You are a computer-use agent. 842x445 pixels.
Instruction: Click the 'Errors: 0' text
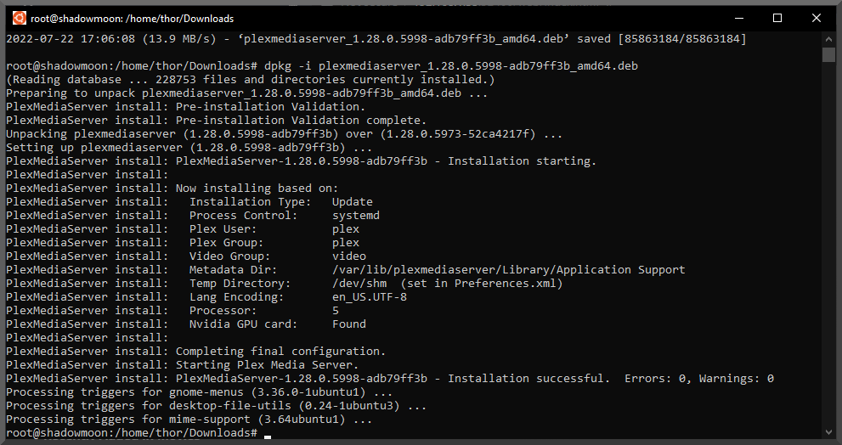click(654, 379)
